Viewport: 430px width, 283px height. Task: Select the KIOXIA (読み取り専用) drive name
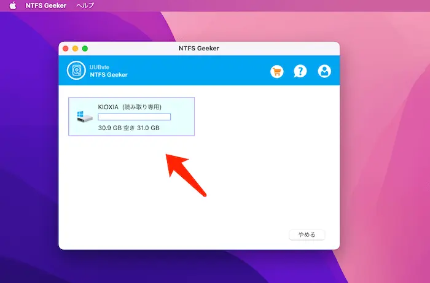130,107
